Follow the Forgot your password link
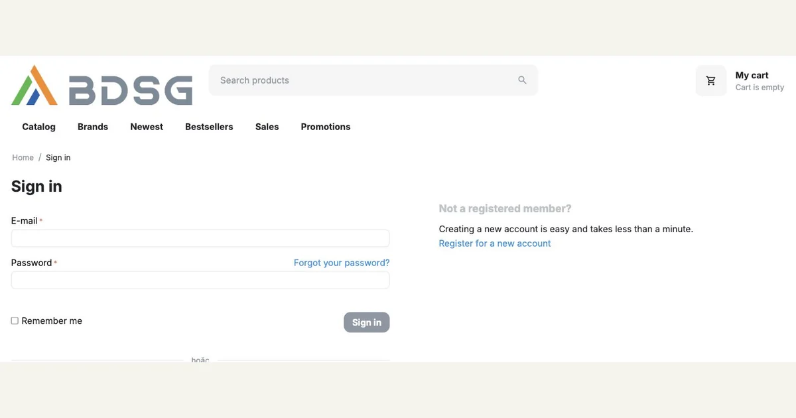796x418 pixels. click(342, 263)
